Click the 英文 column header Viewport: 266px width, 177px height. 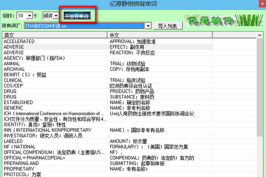click(x=55, y=35)
